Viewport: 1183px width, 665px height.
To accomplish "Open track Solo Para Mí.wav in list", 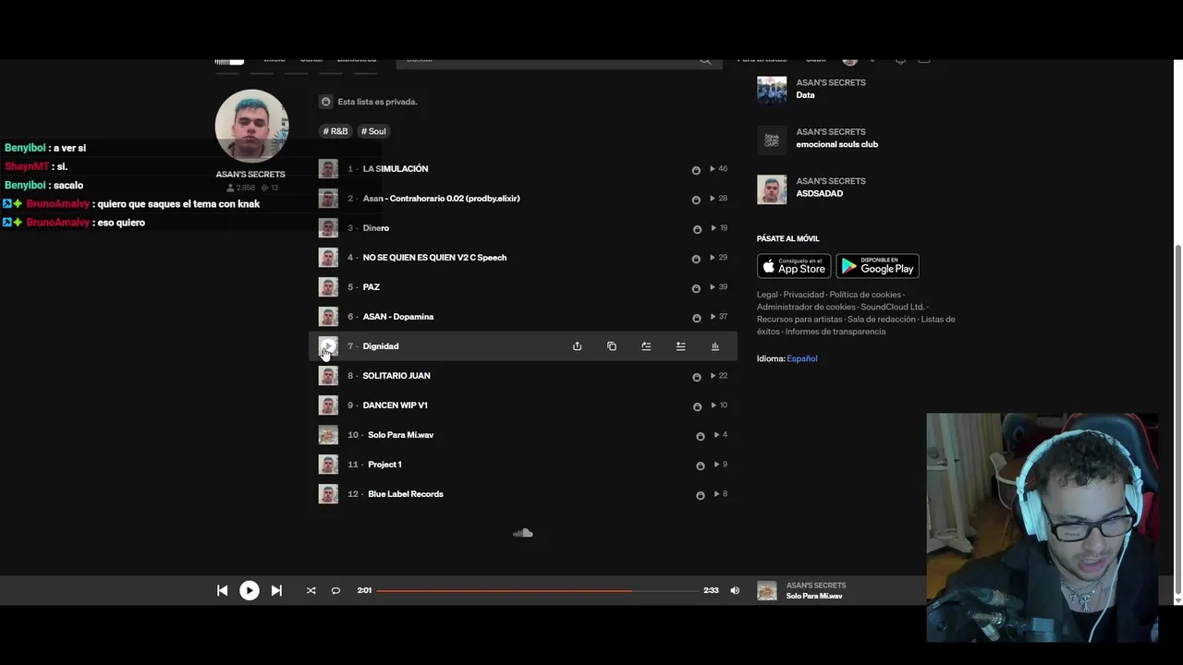I will pos(401,435).
